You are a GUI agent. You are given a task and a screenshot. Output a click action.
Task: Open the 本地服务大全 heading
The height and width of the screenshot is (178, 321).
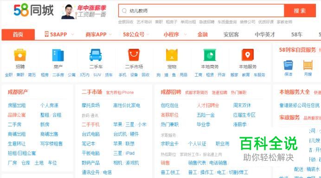tap(295, 92)
